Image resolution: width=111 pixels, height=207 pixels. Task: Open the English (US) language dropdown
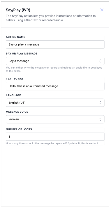(55, 103)
